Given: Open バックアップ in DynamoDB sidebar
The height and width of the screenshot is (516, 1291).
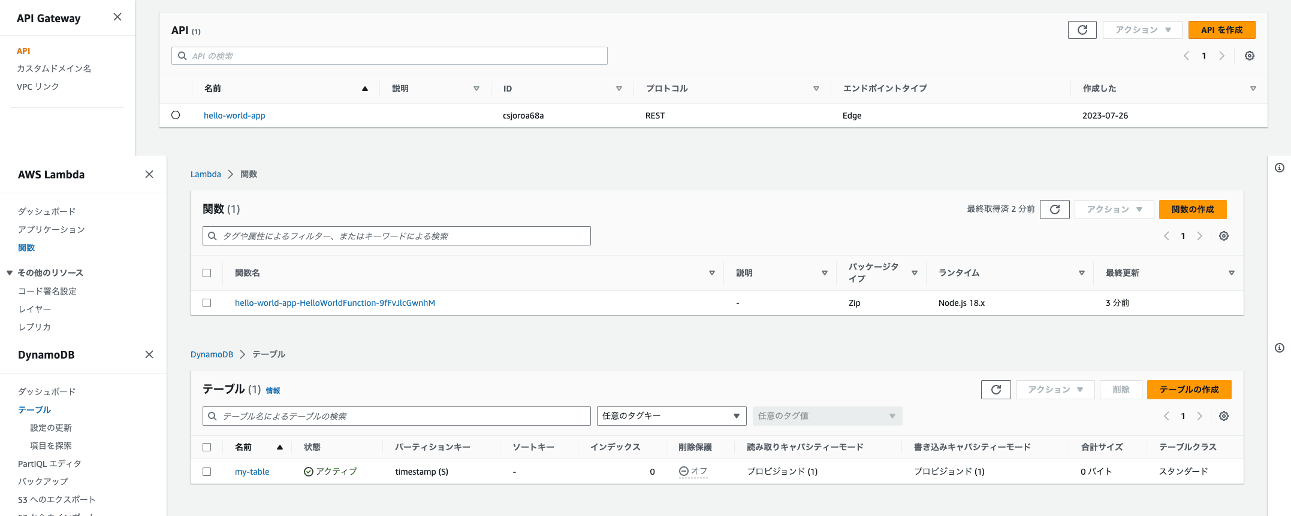Looking at the screenshot, I should 43,481.
